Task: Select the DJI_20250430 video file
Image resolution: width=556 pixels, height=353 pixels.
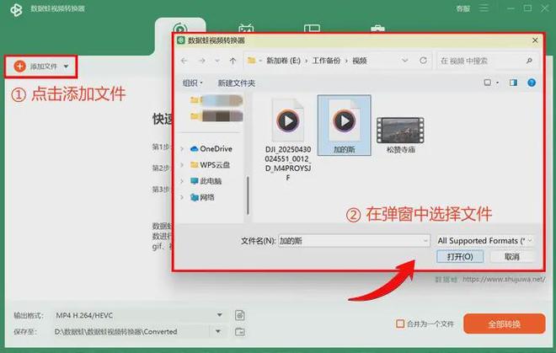Action: [288, 140]
